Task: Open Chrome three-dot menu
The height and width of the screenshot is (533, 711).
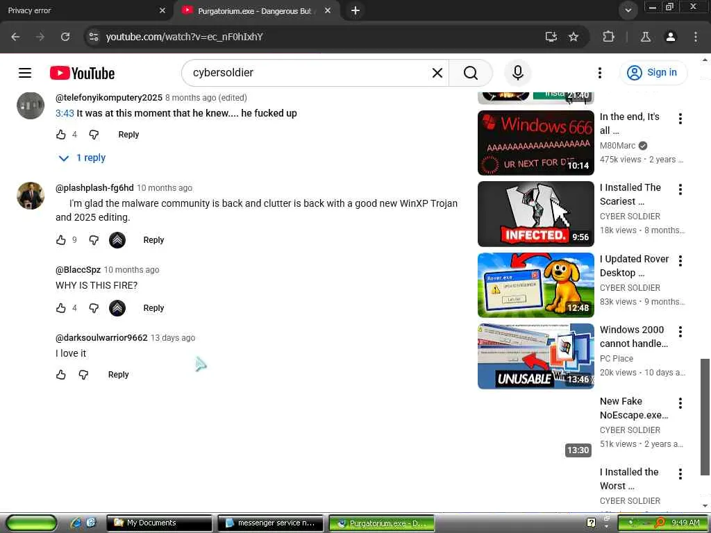Action: pyautogui.click(x=695, y=37)
